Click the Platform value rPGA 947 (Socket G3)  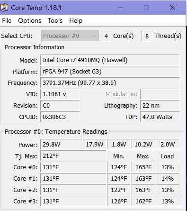pos(110,72)
